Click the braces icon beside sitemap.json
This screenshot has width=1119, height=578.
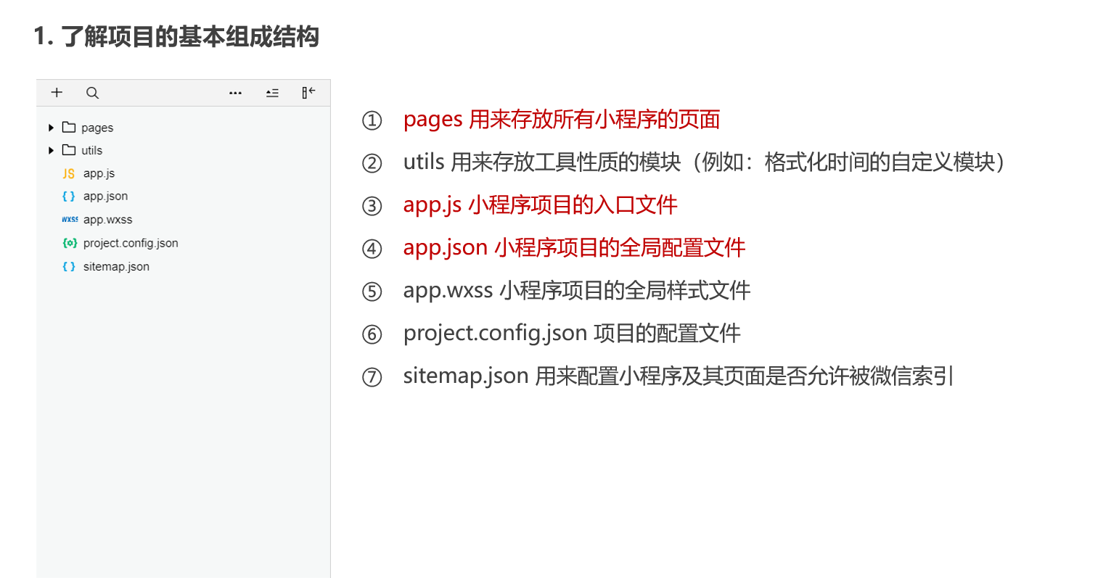(x=69, y=266)
